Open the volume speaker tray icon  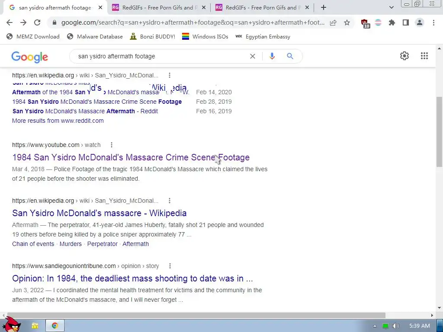(x=395, y=326)
